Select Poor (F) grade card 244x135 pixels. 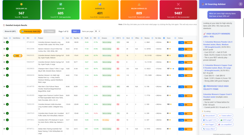click(x=178, y=10)
